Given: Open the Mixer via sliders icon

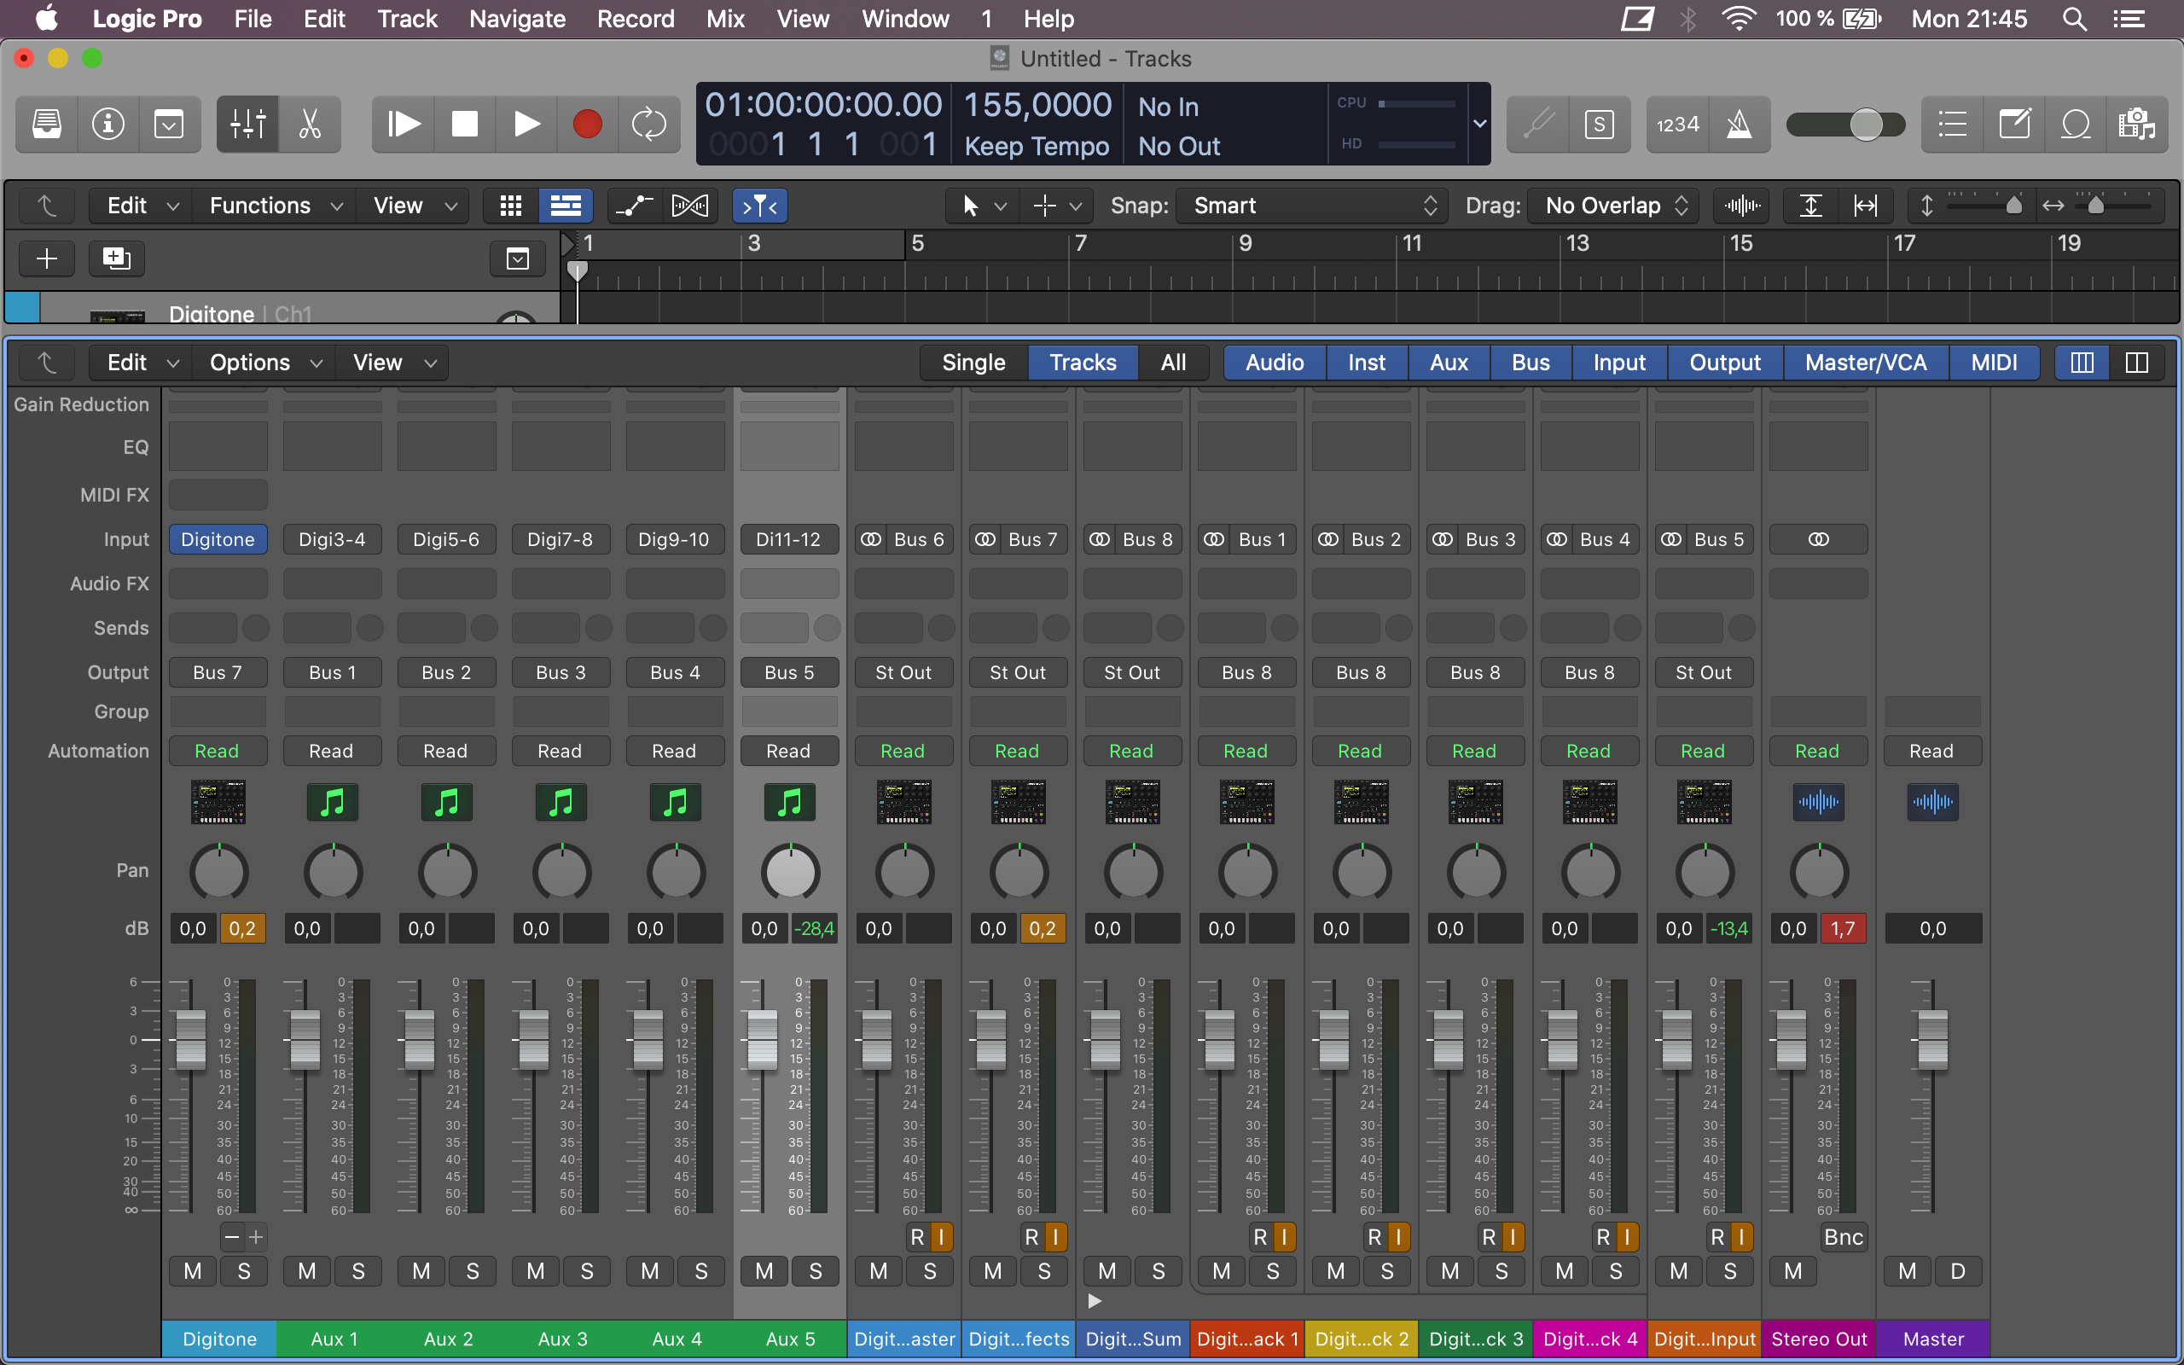Looking at the screenshot, I should click(x=247, y=124).
